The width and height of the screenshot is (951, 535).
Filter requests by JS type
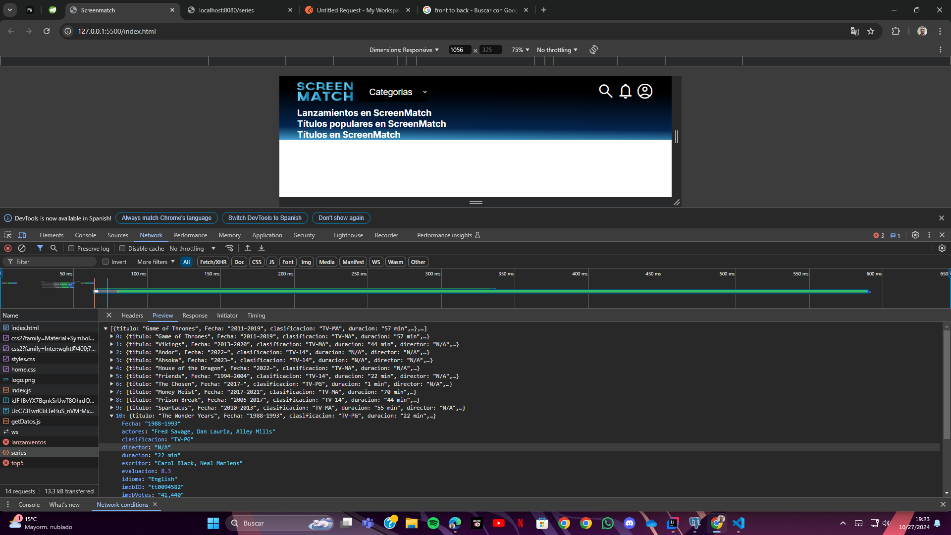pos(272,262)
